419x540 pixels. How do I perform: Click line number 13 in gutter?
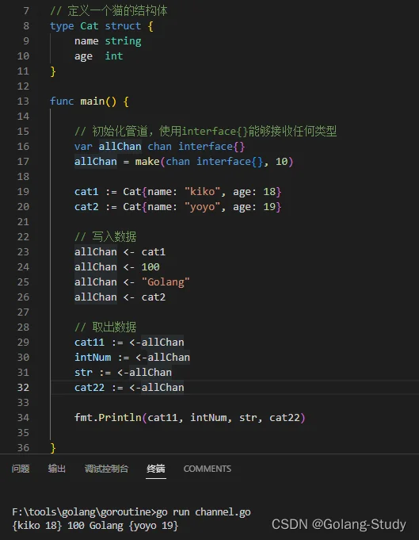point(23,101)
